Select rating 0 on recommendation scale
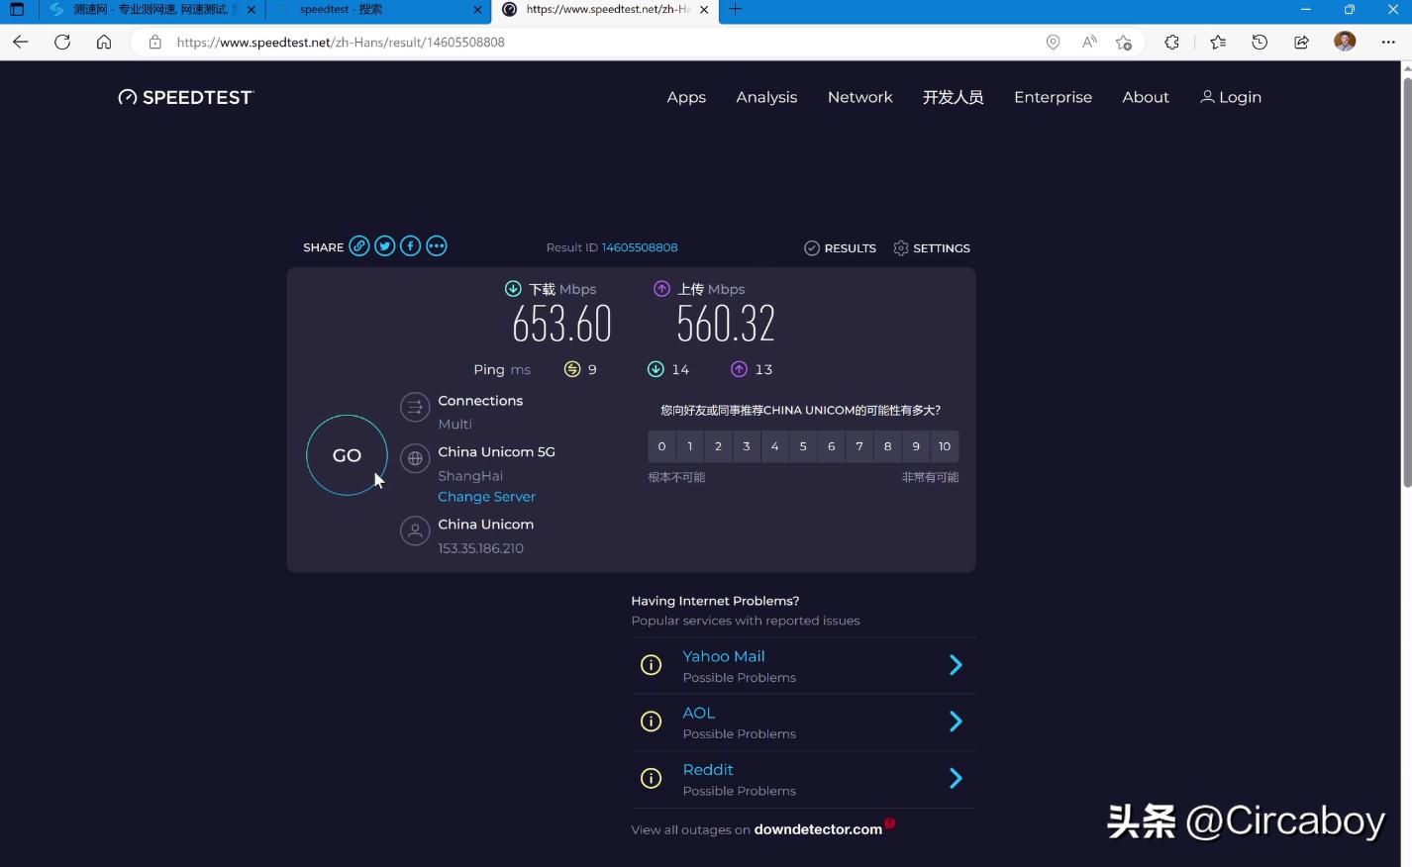Screen dimensions: 1412x867 (662, 446)
